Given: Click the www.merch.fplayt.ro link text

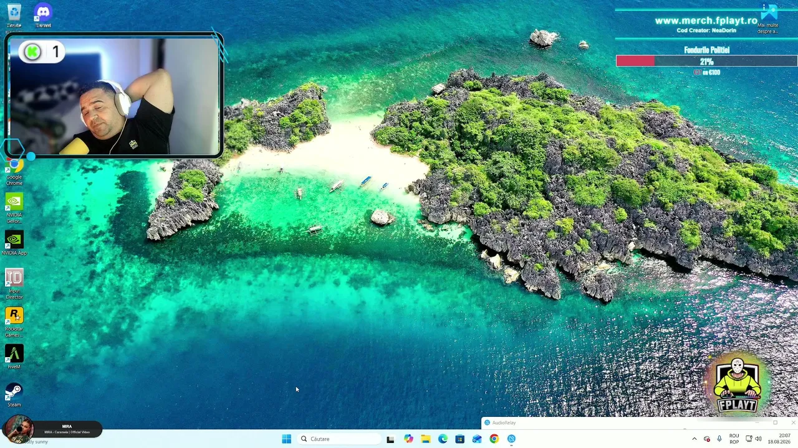Looking at the screenshot, I should pyautogui.click(x=706, y=21).
